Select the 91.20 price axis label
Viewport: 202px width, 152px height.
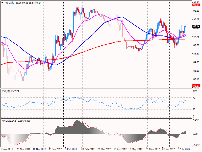click(x=196, y=11)
